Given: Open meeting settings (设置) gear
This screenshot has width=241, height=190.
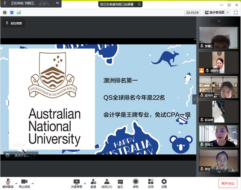Looking at the screenshot, I should point(164,183).
